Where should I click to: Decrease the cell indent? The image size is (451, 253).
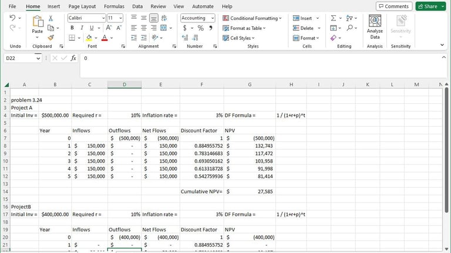tap(134, 38)
